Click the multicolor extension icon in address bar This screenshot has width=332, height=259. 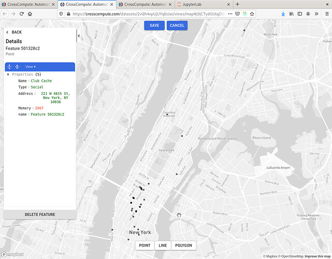(245, 14)
